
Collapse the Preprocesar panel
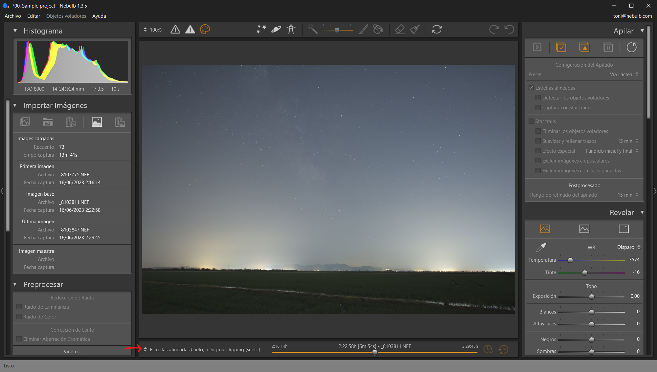pos(15,284)
